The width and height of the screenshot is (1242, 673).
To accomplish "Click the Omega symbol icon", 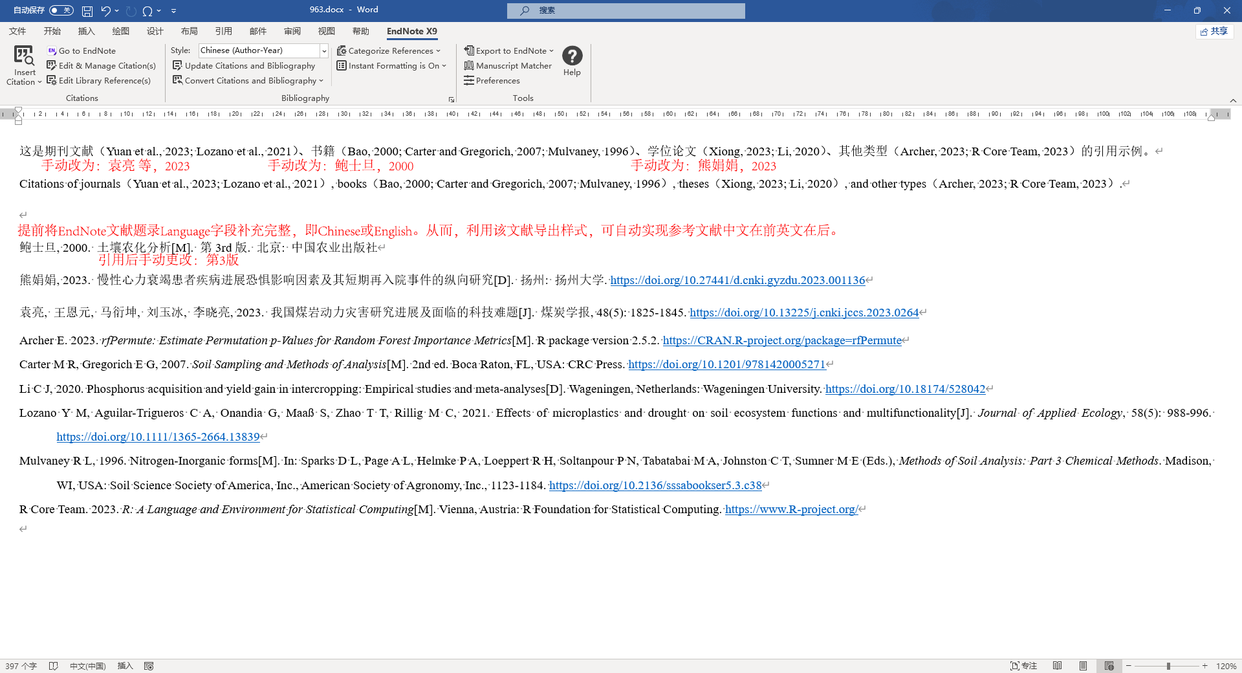I will click(147, 10).
